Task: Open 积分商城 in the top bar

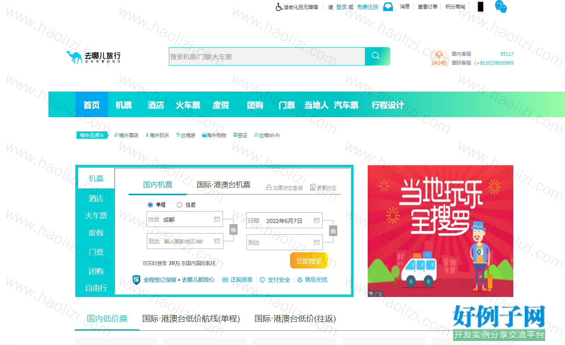Action: coord(455,7)
